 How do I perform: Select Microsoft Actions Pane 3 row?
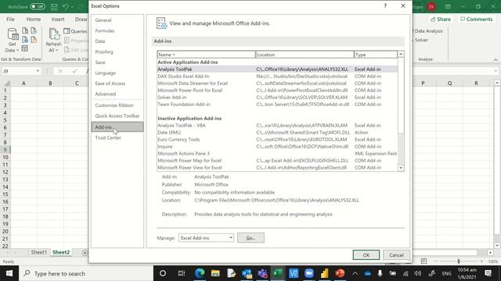[277, 153]
